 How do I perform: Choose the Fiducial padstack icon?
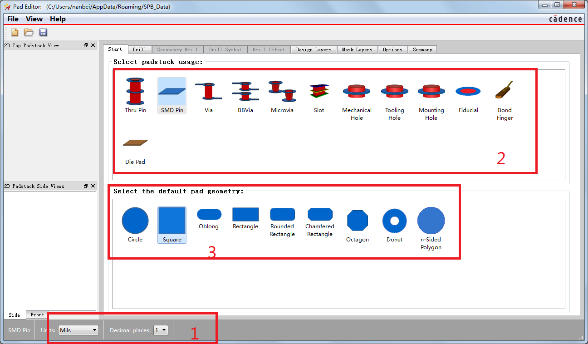pyautogui.click(x=468, y=95)
